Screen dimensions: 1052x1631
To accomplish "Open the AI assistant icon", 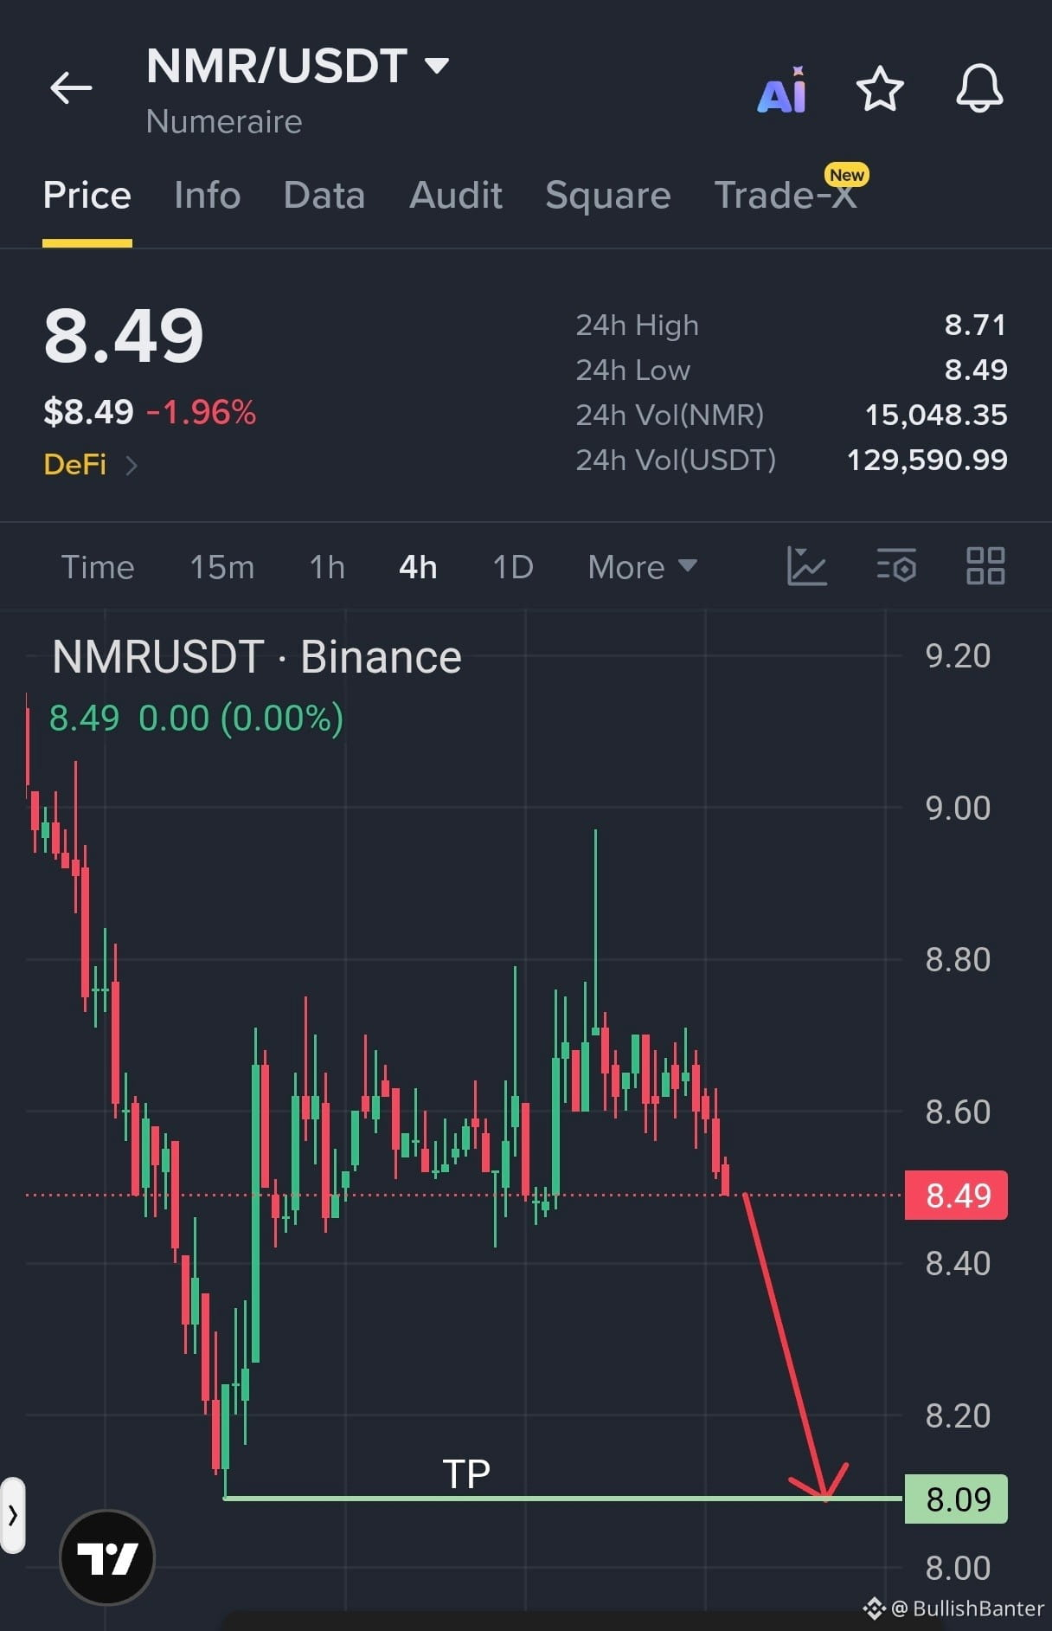I will [x=782, y=90].
